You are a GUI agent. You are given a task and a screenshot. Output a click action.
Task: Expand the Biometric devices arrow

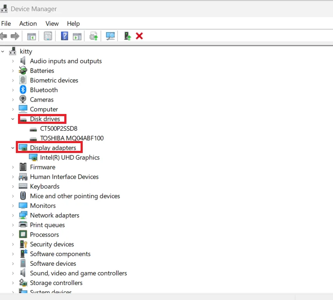tap(13, 81)
